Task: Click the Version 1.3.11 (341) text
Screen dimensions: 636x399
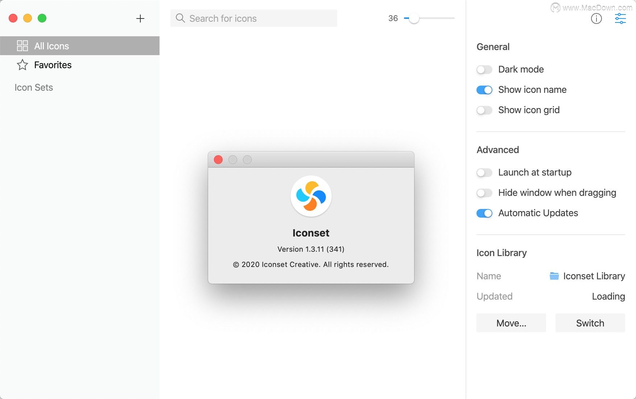Action: click(x=311, y=249)
